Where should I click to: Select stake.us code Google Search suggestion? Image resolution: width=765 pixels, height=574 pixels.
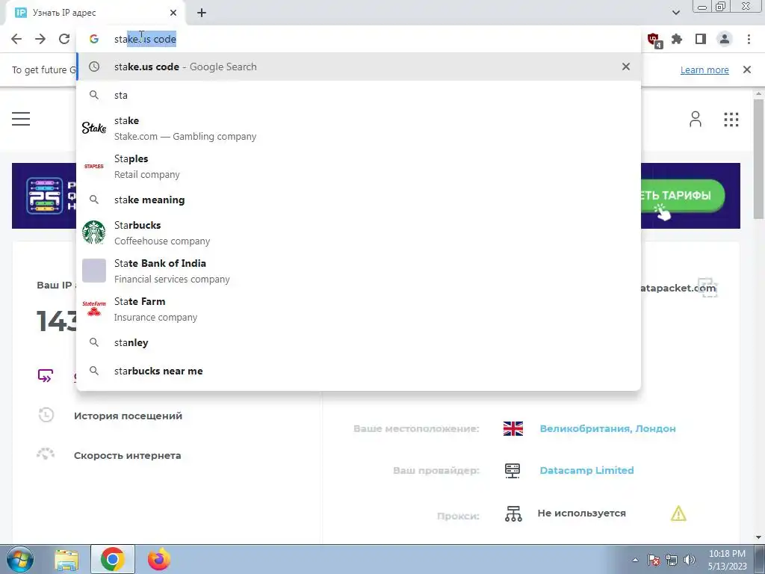coord(359,67)
